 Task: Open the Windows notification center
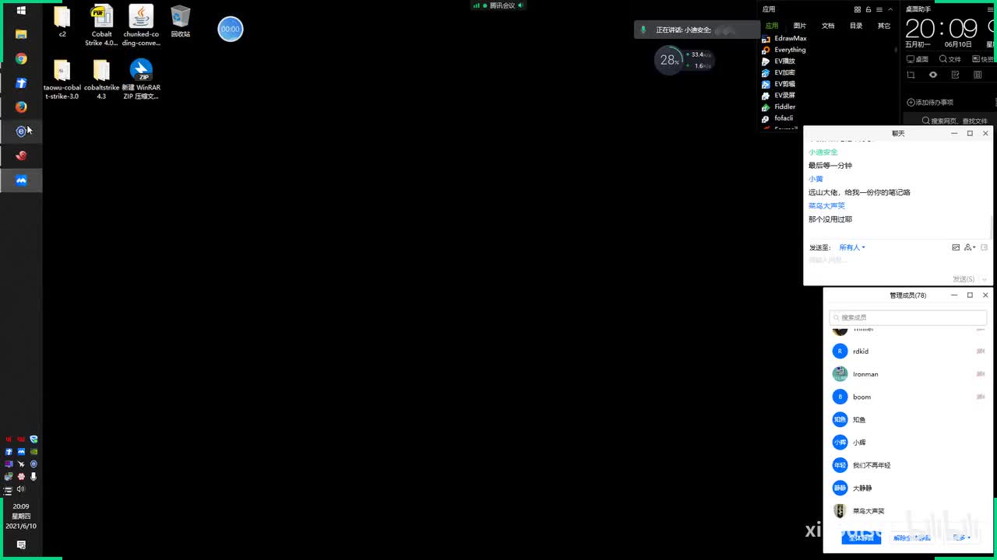[x=21, y=544]
